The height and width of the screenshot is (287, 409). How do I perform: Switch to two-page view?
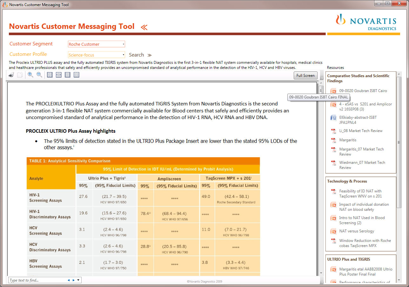[x=76, y=75]
